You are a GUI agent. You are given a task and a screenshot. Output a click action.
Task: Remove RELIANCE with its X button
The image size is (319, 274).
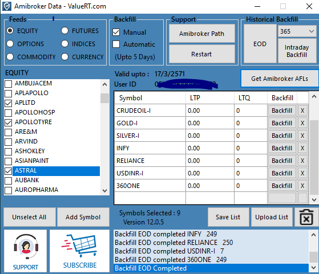[302, 161]
